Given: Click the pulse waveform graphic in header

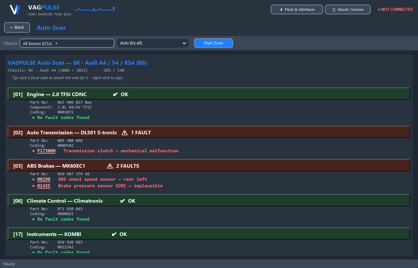Looking at the screenshot, I should [95, 9].
